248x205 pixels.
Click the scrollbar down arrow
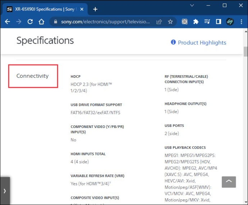point(246,202)
